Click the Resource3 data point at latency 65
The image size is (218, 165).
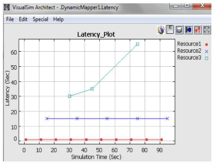137,44
